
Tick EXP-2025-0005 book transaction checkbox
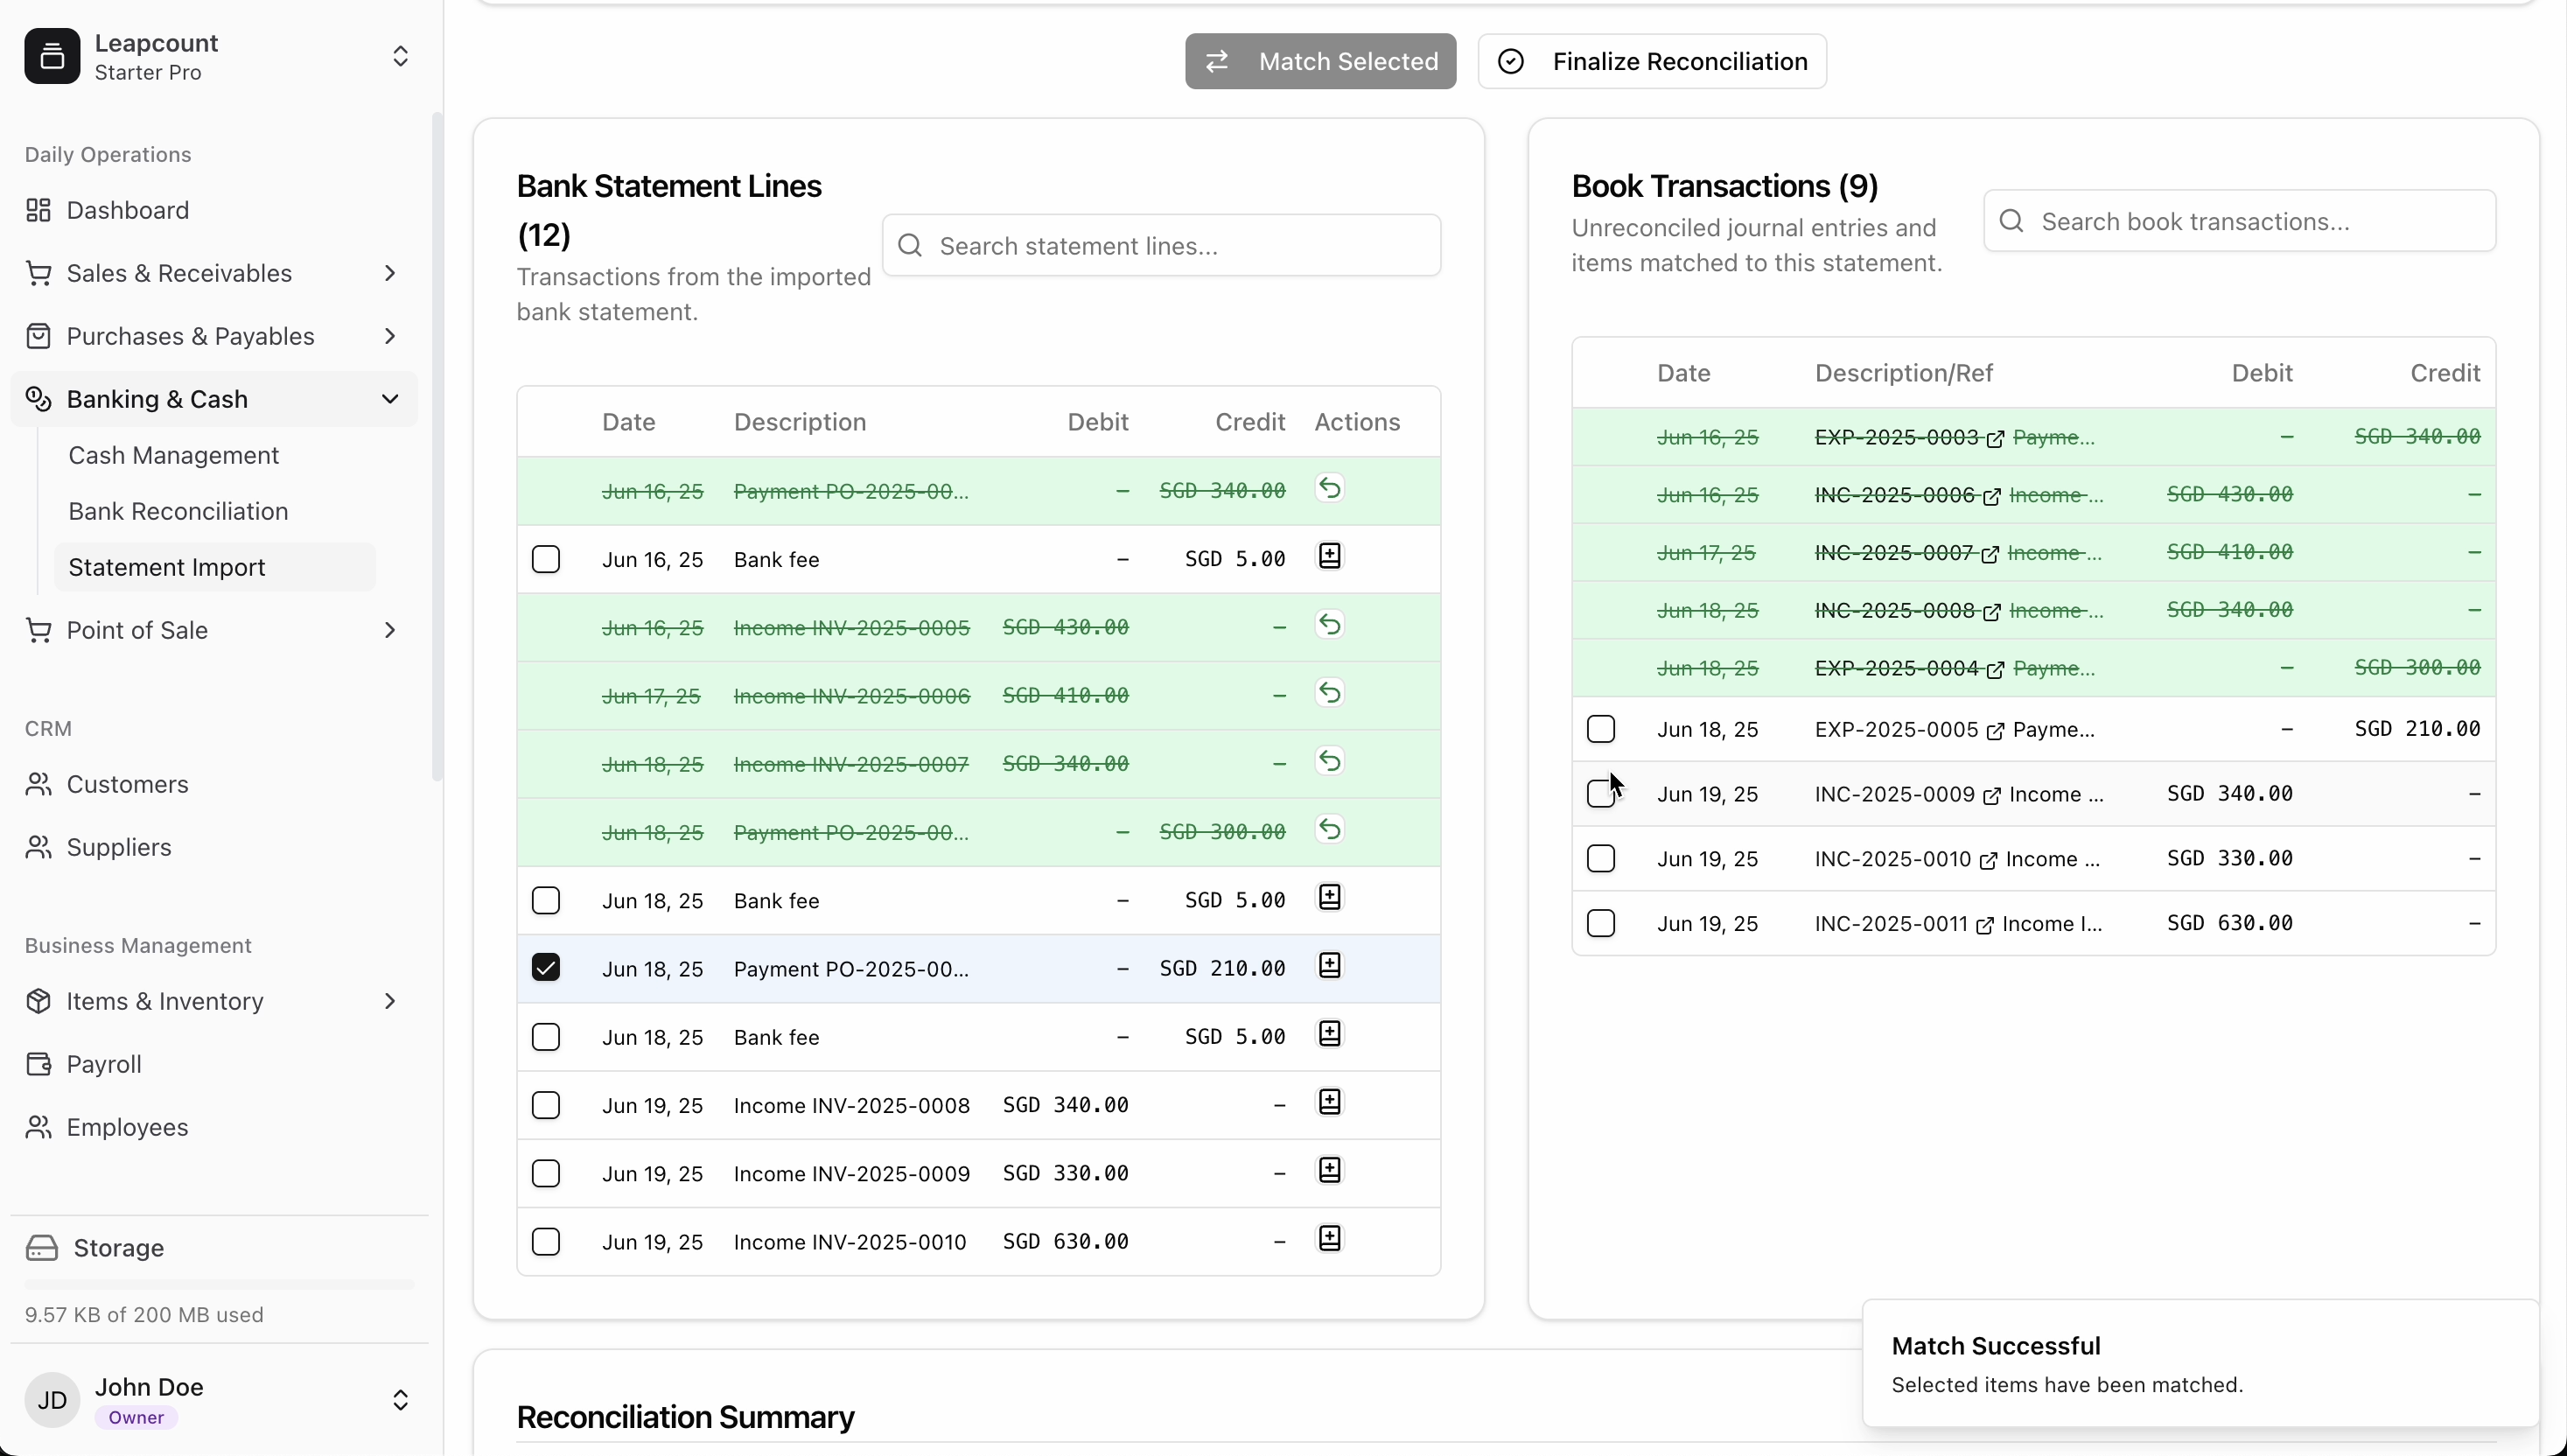coord(1601,729)
